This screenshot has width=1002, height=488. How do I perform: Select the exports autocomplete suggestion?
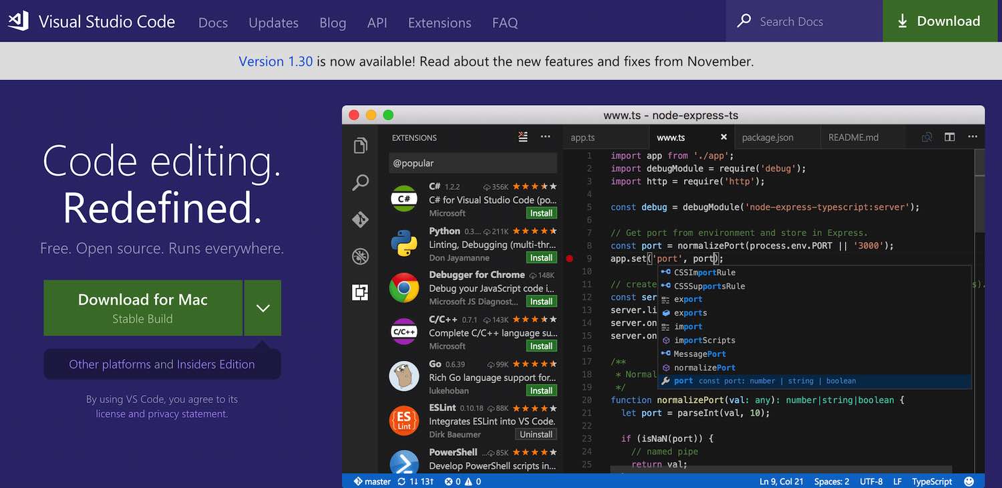click(x=690, y=313)
